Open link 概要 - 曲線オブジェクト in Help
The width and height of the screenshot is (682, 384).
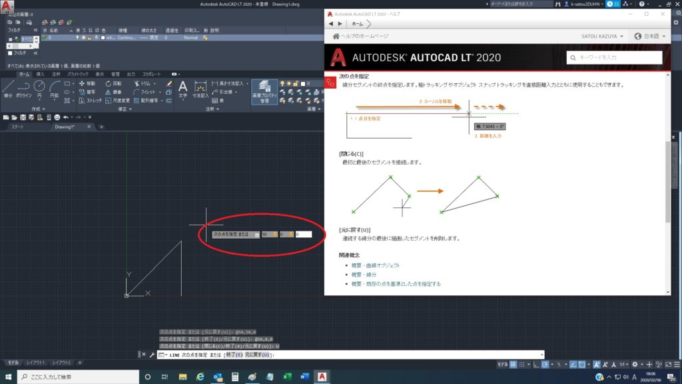376,265
